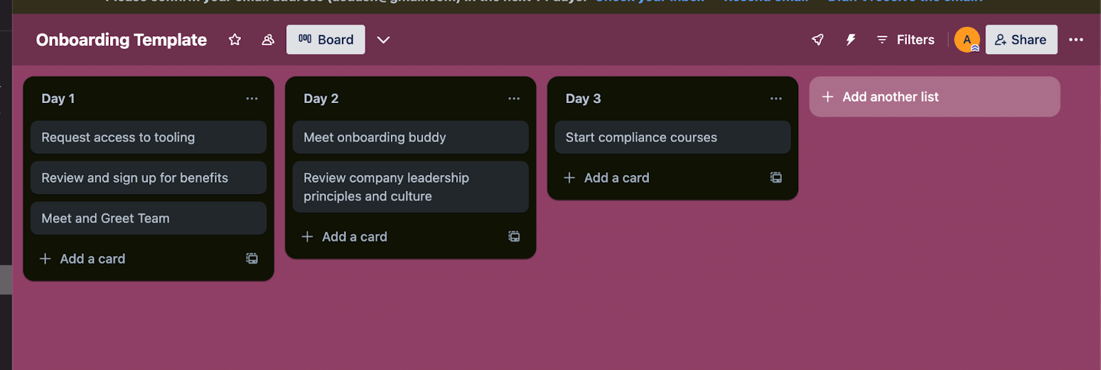The height and width of the screenshot is (370, 1101).
Task: Create card from template in Day 1
Action: (x=252, y=259)
